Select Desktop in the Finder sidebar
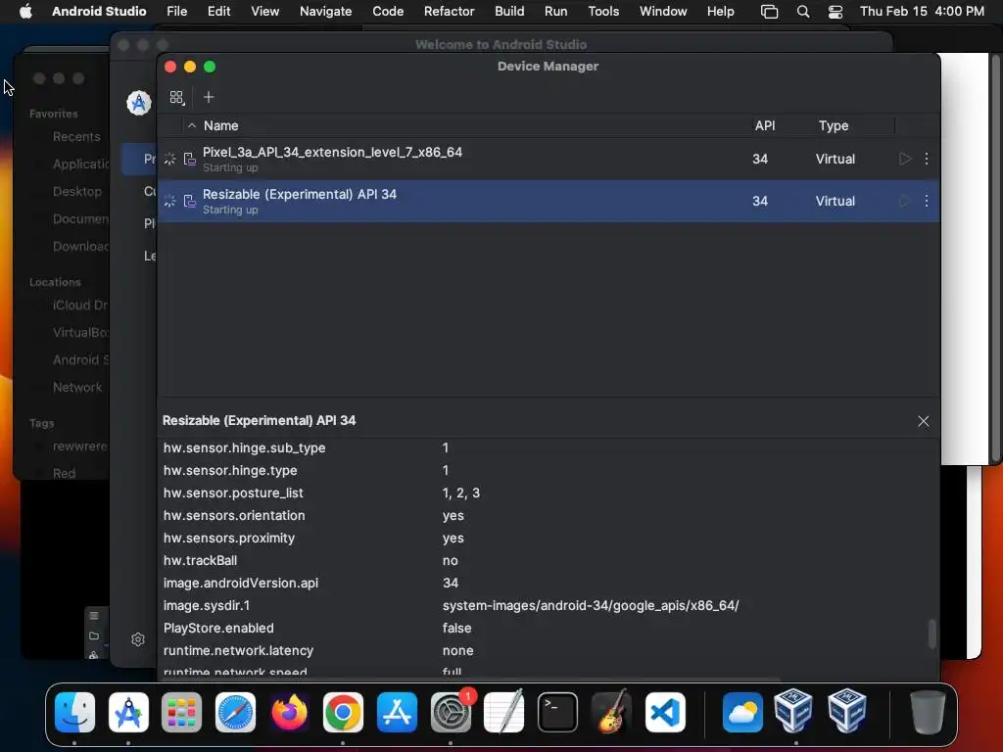Image resolution: width=1003 pixels, height=752 pixels. (76, 191)
